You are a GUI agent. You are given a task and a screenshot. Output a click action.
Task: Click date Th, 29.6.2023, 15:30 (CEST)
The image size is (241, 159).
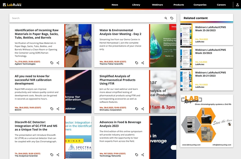27,154
